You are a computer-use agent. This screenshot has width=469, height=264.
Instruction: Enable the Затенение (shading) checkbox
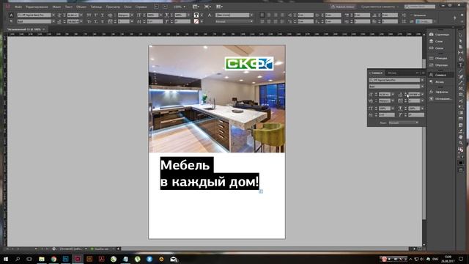coord(411,15)
